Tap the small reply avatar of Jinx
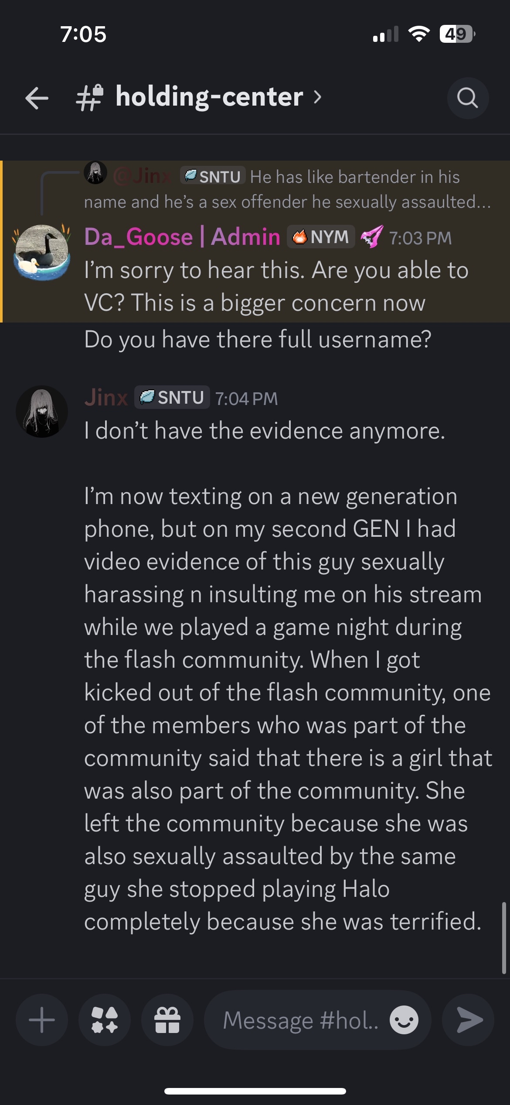510x1105 pixels. (x=95, y=173)
